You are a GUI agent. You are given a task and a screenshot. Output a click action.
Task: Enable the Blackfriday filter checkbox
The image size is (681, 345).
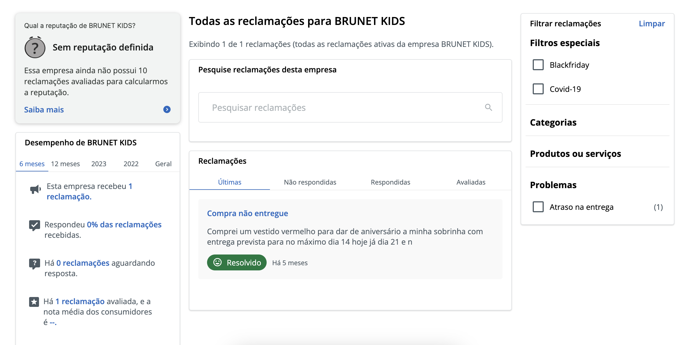[x=538, y=65]
